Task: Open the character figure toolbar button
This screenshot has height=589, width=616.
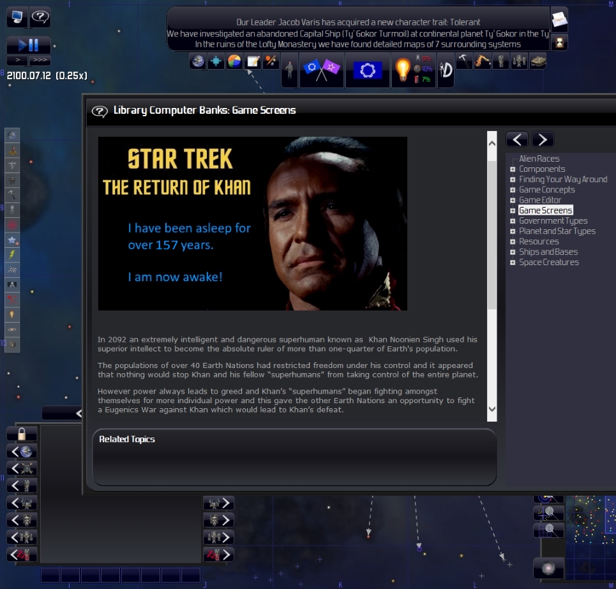Action: 290,70
